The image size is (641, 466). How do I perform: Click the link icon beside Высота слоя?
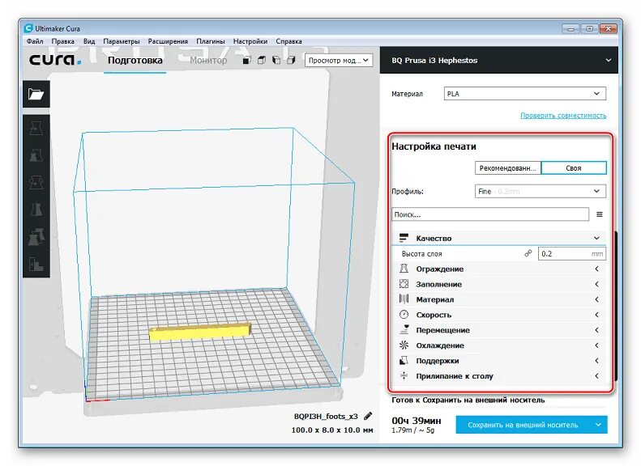click(x=528, y=253)
